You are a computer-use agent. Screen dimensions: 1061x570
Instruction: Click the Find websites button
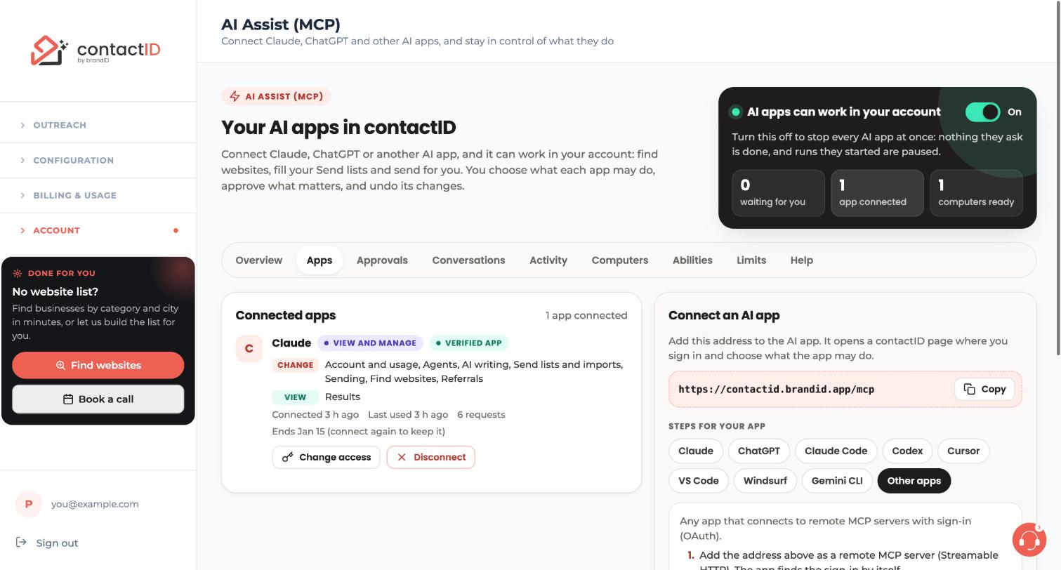[x=98, y=365]
